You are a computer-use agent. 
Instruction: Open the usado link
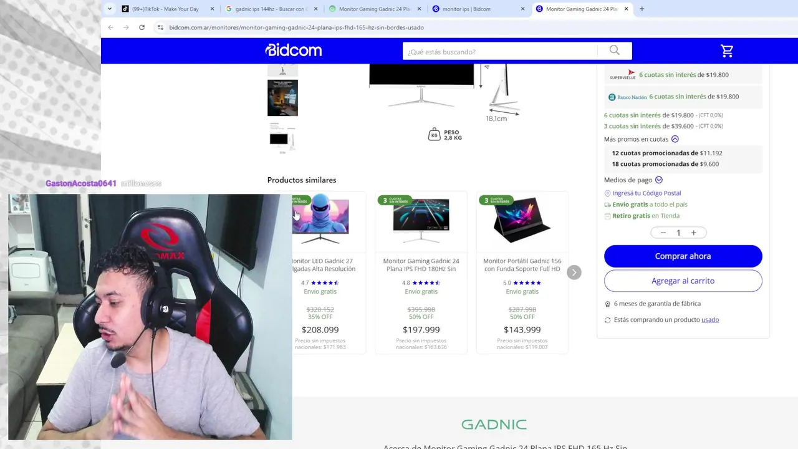click(x=710, y=320)
